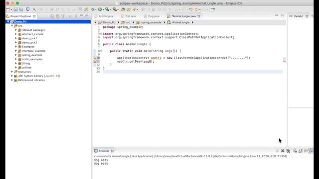
Task: Select the demo_pck1 package
Action: click(x=29, y=38)
